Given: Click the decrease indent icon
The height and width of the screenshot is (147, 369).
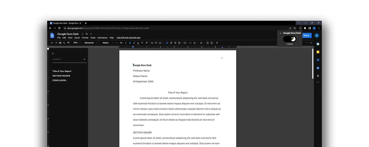Looking at the screenshot, I should [x=207, y=43].
